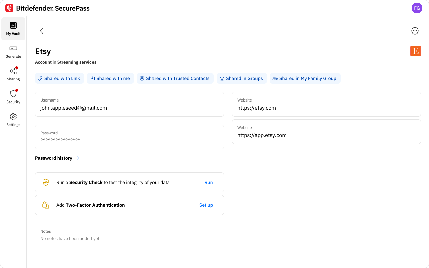The width and height of the screenshot is (429, 268).
Task: Open the FG user avatar
Action: tap(417, 8)
